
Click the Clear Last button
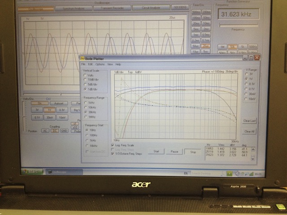249,121
